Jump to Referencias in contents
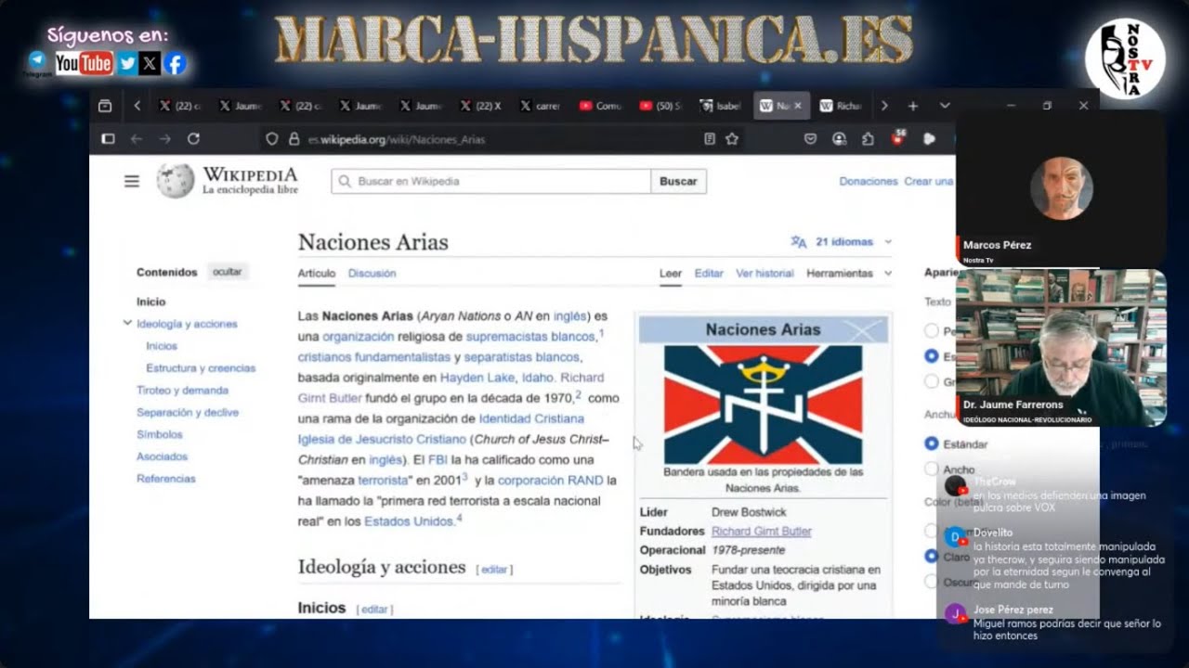Screen dimensions: 1189x668 166,479
